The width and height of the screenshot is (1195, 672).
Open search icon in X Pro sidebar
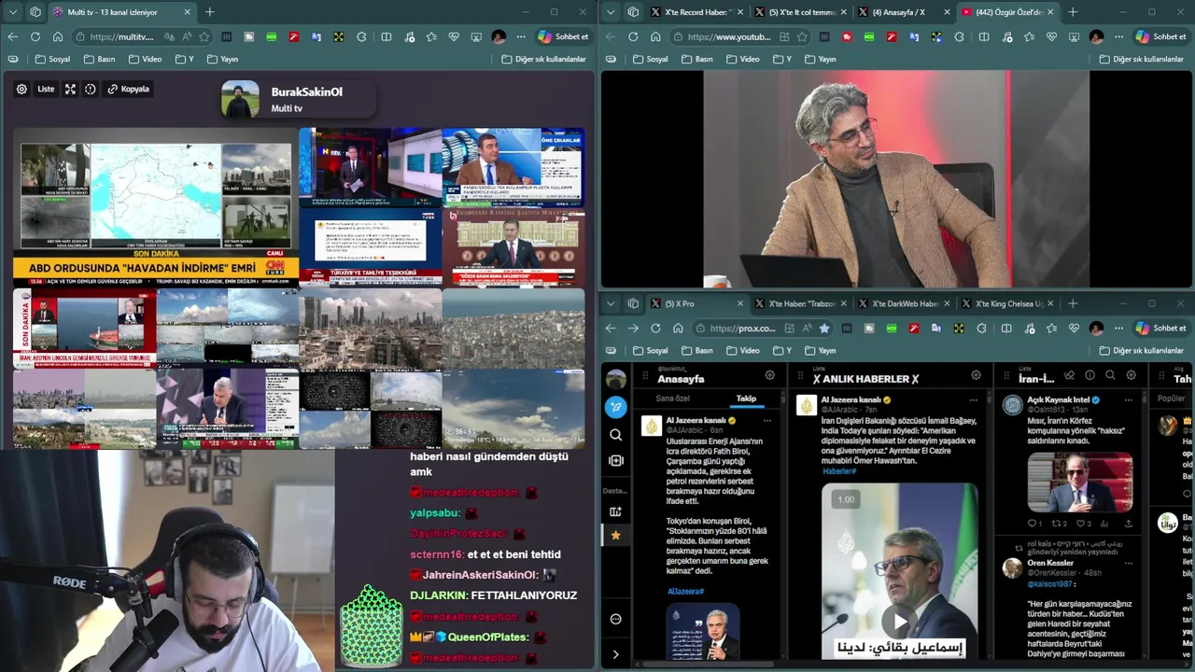pos(615,435)
